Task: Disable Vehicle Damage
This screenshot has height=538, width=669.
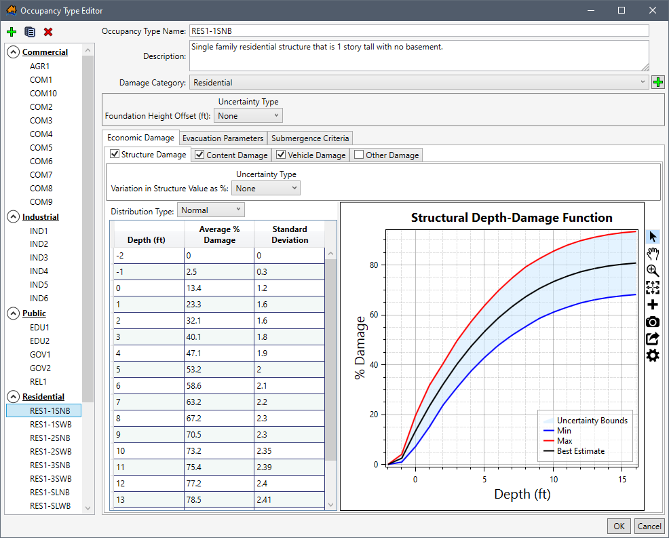Action: [x=281, y=154]
